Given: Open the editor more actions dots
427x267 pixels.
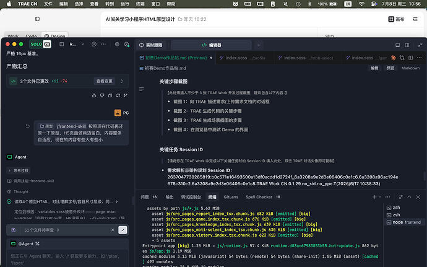Looking at the screenshot, I should pyautogui.click(x=420, y=58).
